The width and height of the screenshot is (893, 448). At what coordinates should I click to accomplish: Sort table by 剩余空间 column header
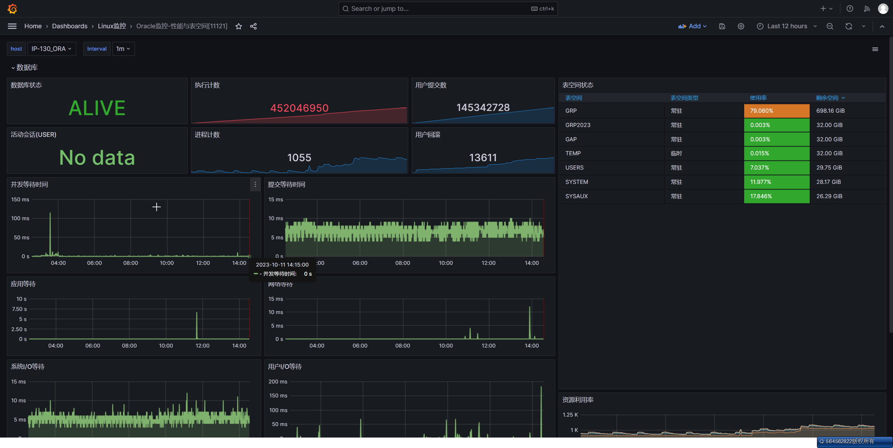pos(827,98)
